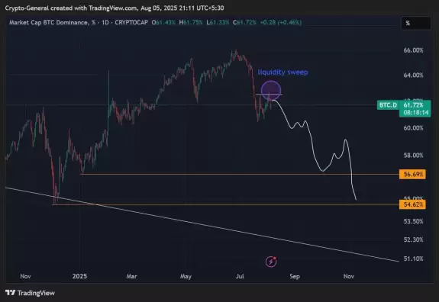The width and height of the screenshot is (439, 302).
Task: Click the Sep label on the time axis
Action: [295, 276]
